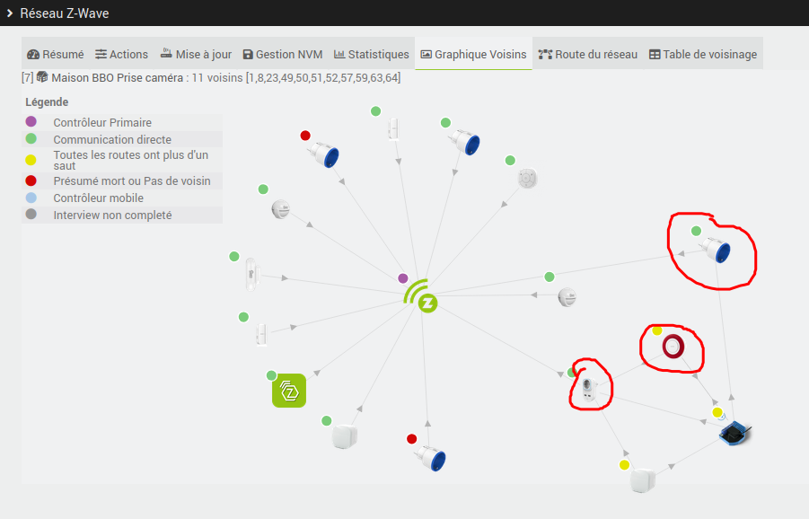
Task: Switch to the Actions tab
Action: click(x=121, y=54)
